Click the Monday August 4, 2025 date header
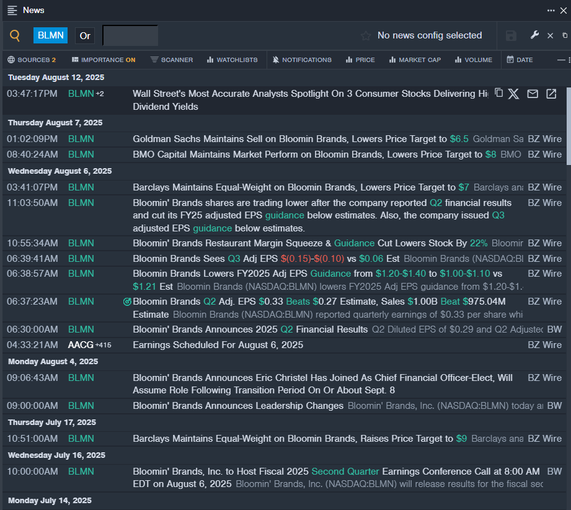This screenshot has height=510, width=571. pos(53,361)
